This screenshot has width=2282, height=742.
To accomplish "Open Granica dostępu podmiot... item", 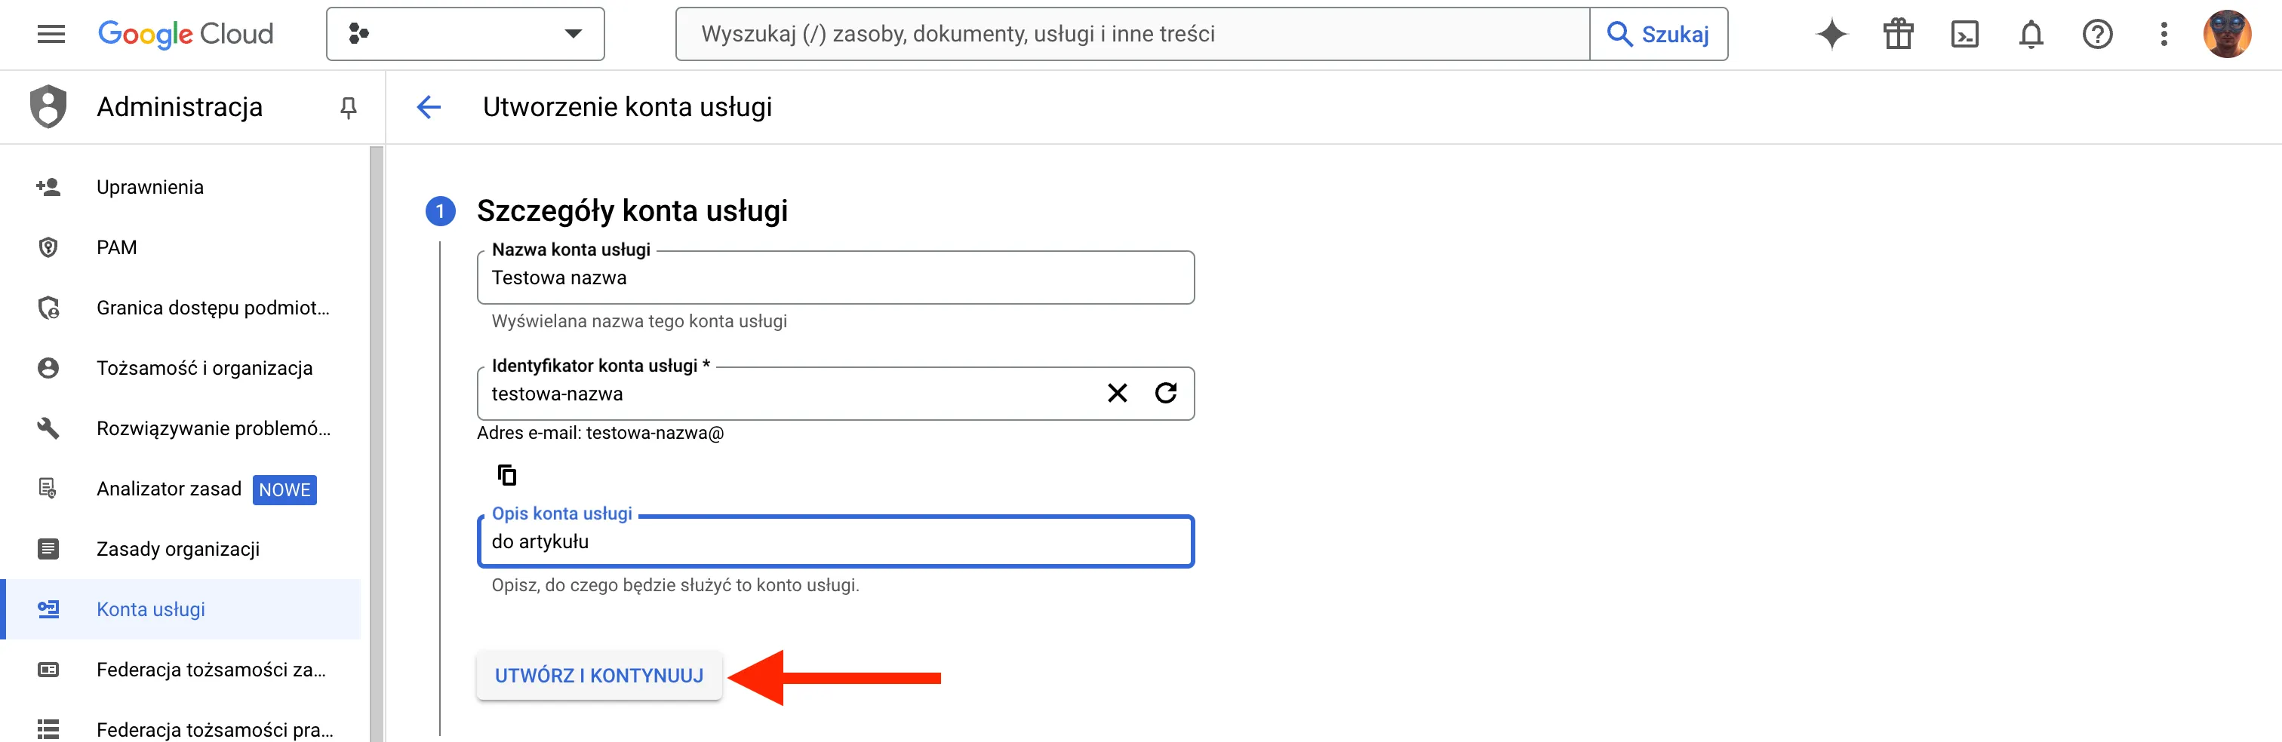I will [x=180, y=307].
